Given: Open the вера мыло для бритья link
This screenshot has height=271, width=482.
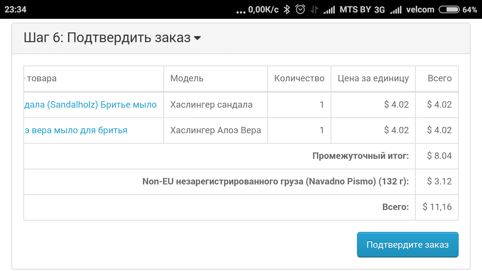Looking at the screenshot, I should point(76,130).
